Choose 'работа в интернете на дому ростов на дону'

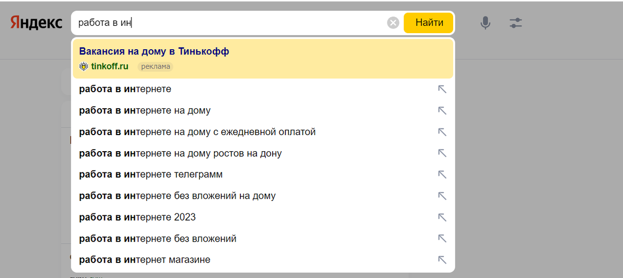tap(263, 153)
